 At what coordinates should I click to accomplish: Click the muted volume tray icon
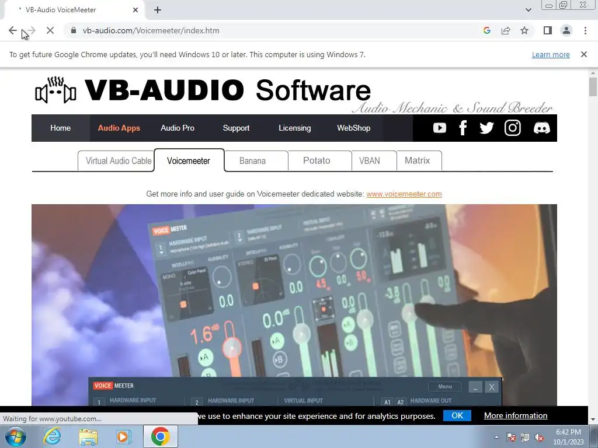(539, 437)
